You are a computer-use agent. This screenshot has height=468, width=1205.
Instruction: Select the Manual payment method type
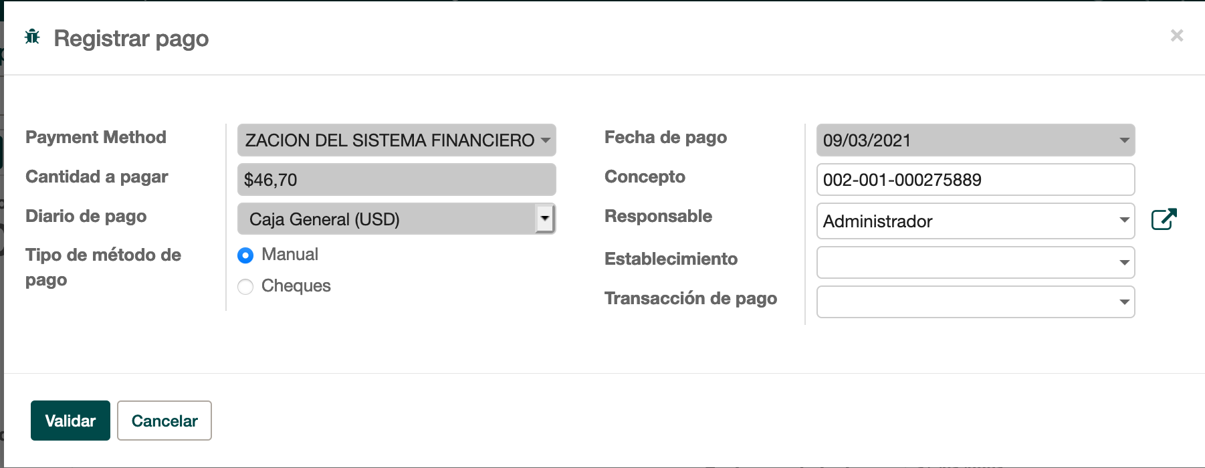click(245, 255)
